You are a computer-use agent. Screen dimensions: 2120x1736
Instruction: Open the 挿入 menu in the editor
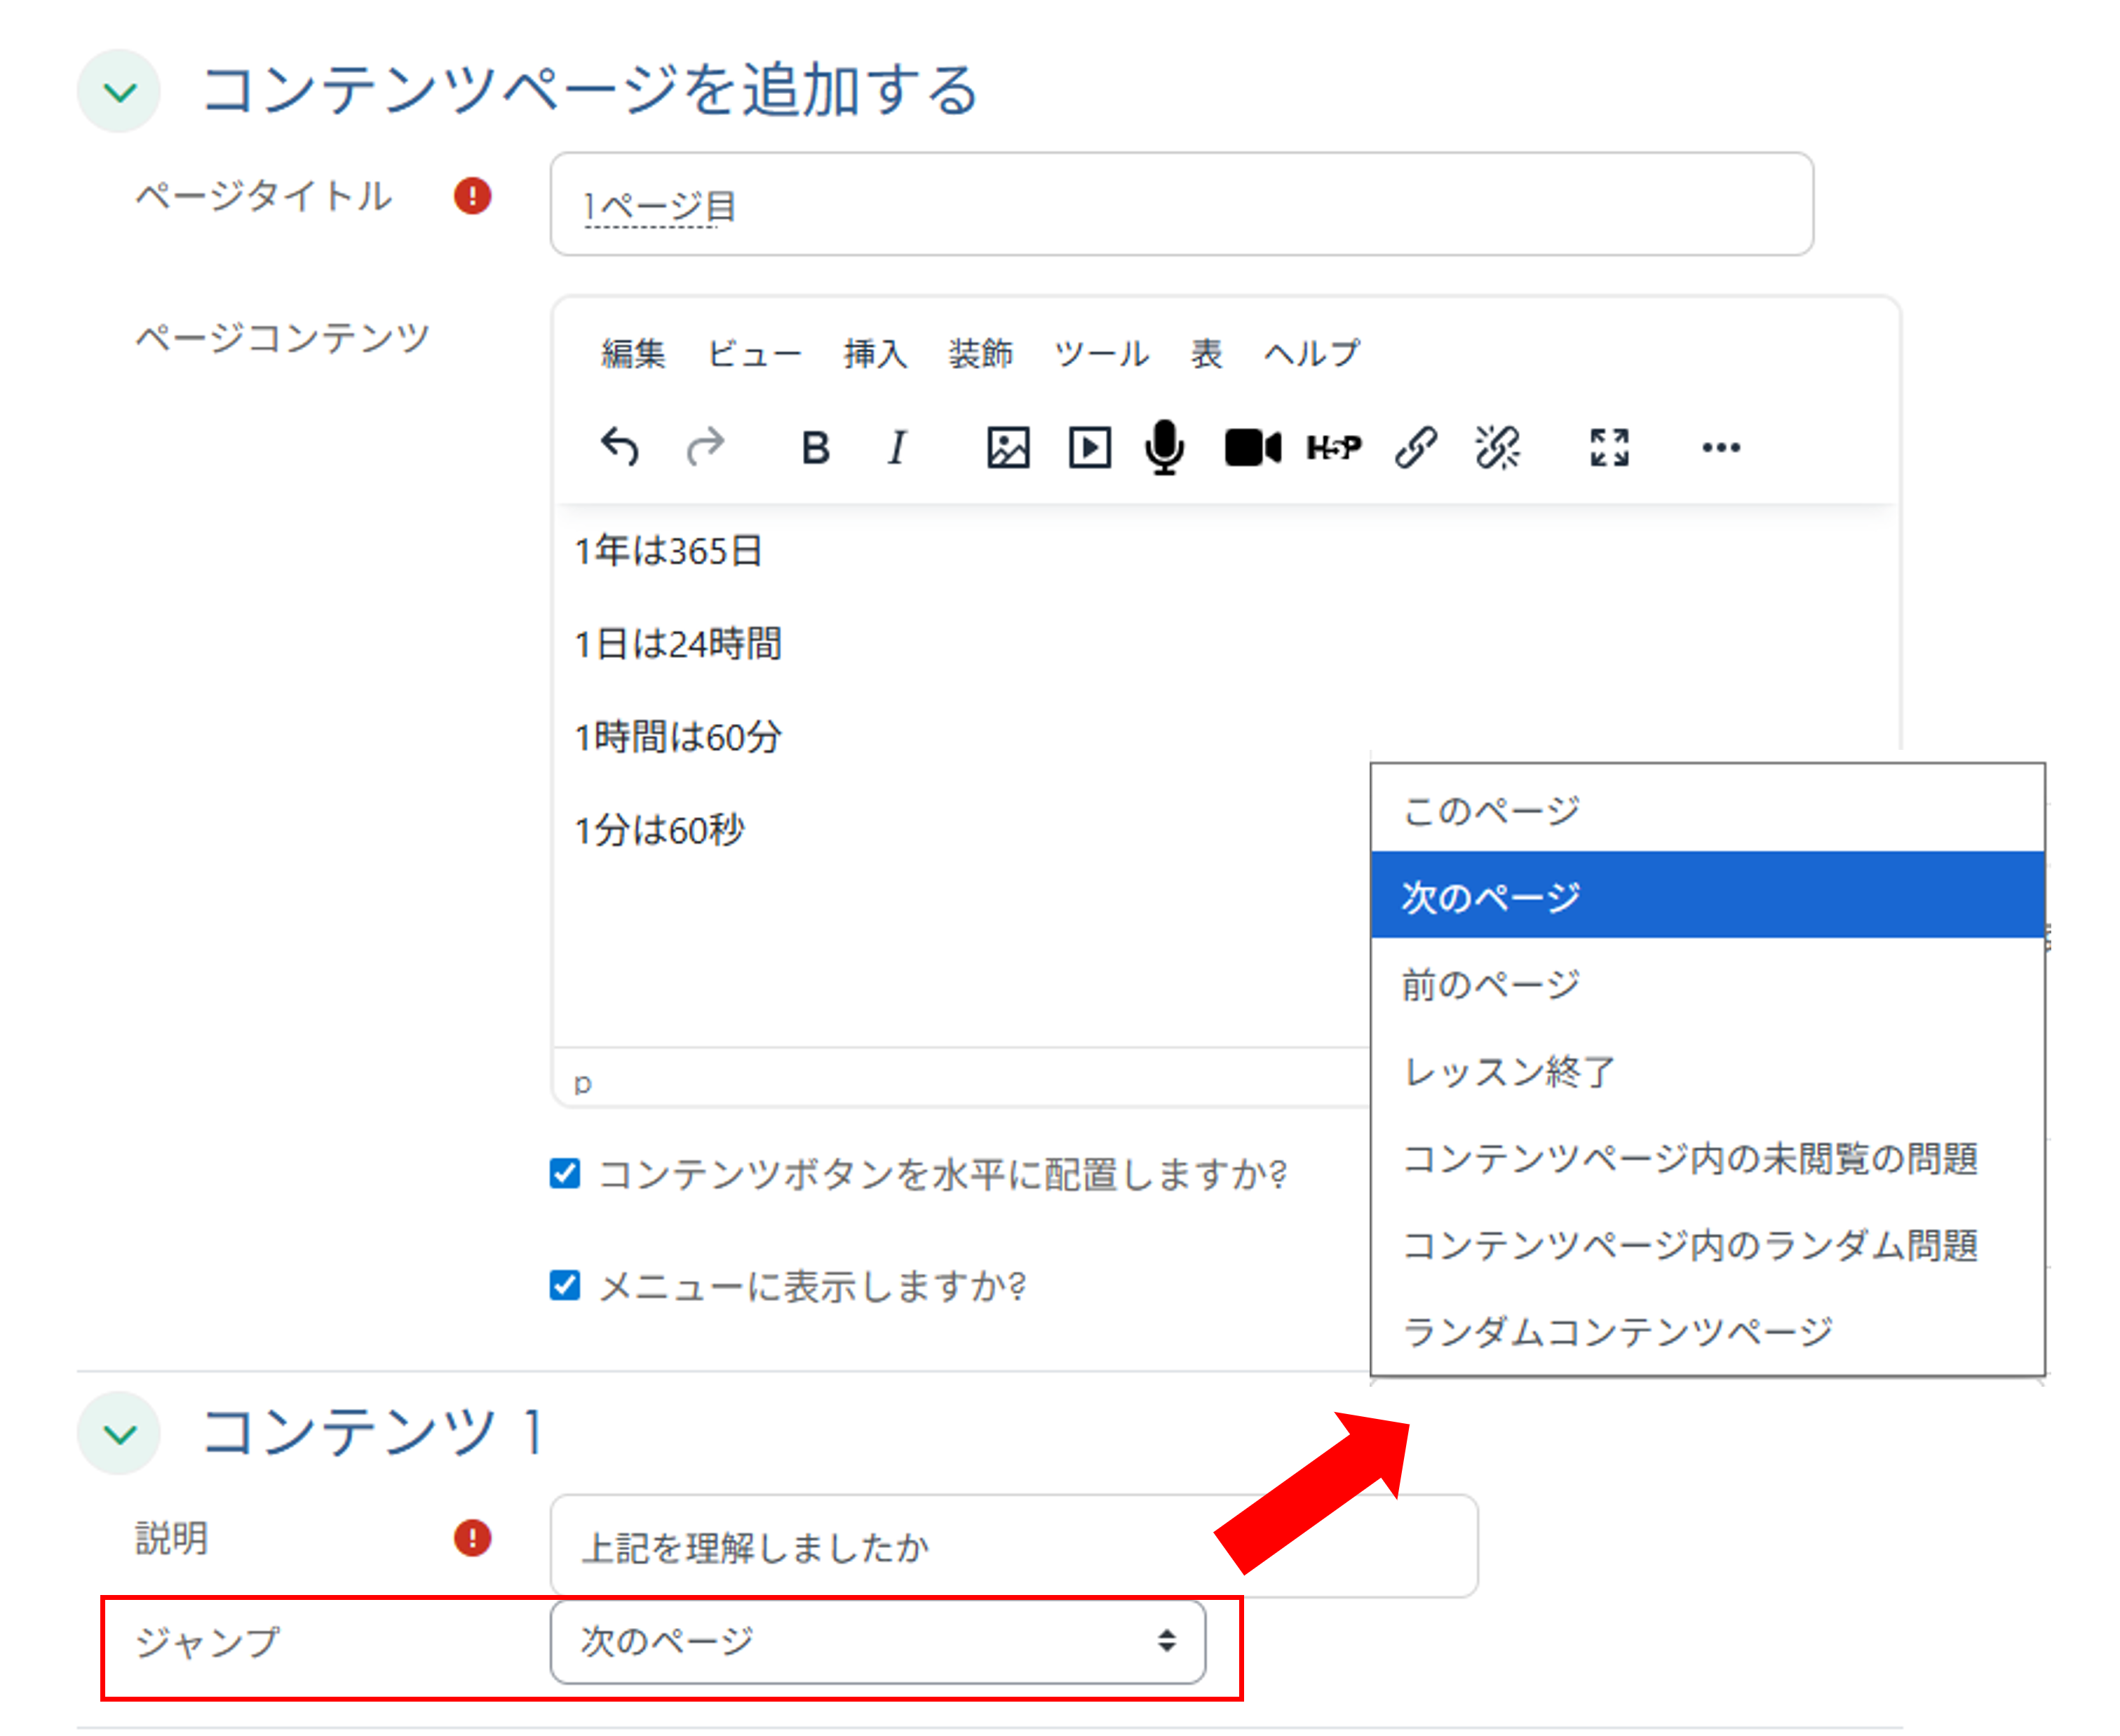point(876,352)
